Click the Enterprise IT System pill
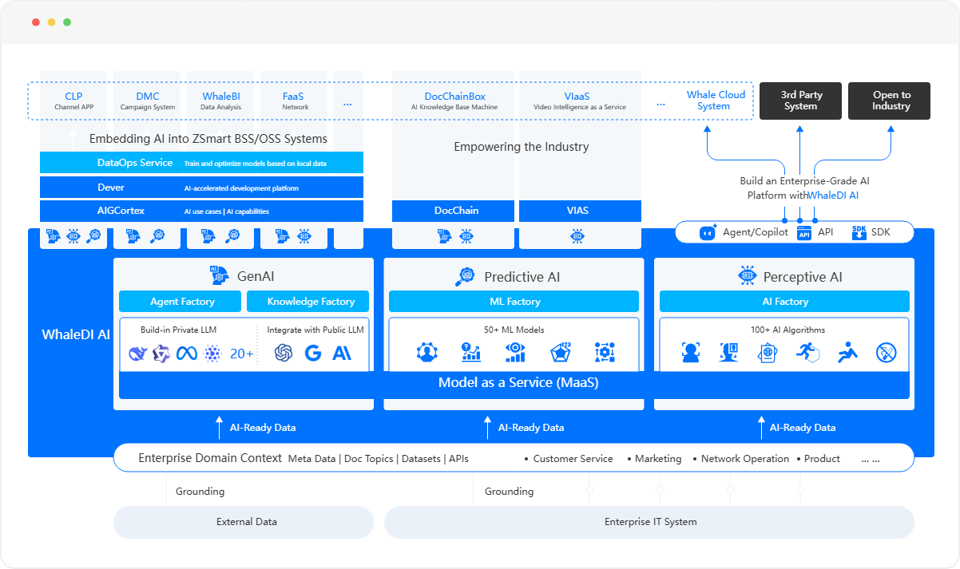 click(649, 522)
